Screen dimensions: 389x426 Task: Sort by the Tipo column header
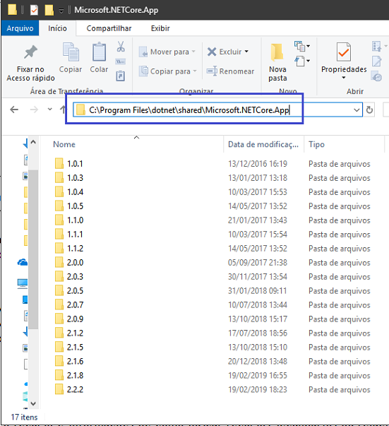[x=316, y=144]
